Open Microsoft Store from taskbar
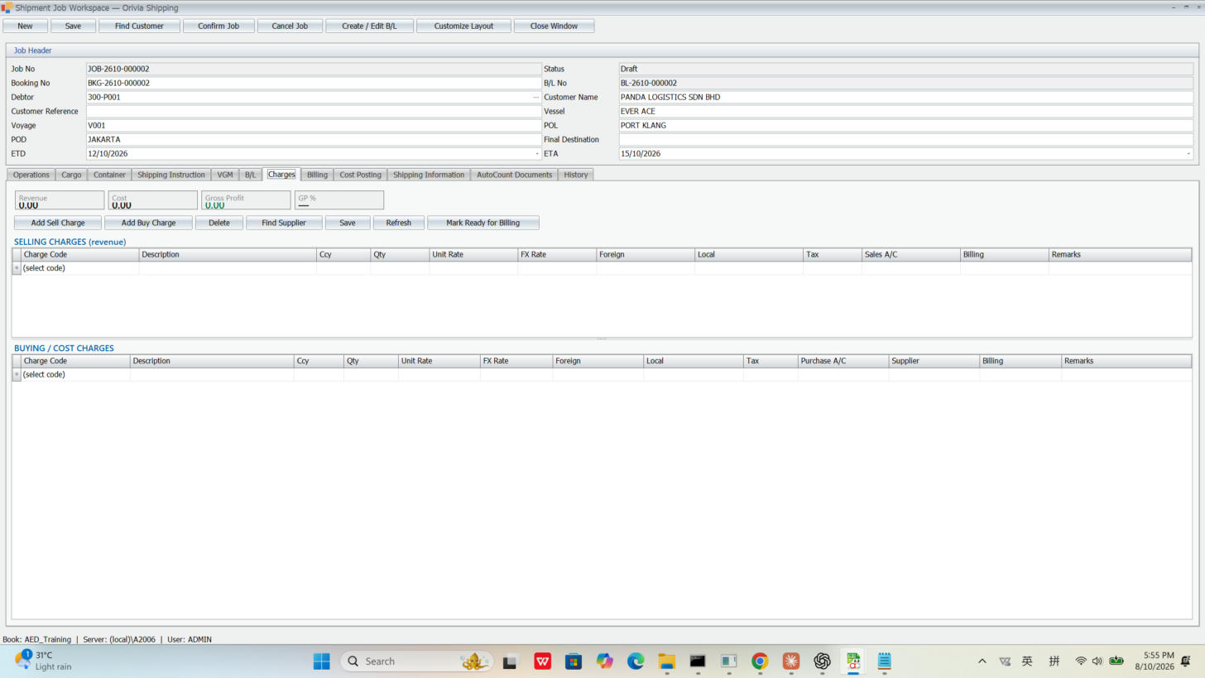Screen dimensions: 1205x678 (x=574, y=661)
